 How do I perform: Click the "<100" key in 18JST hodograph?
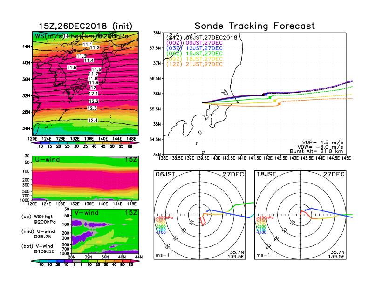point(261,232)
